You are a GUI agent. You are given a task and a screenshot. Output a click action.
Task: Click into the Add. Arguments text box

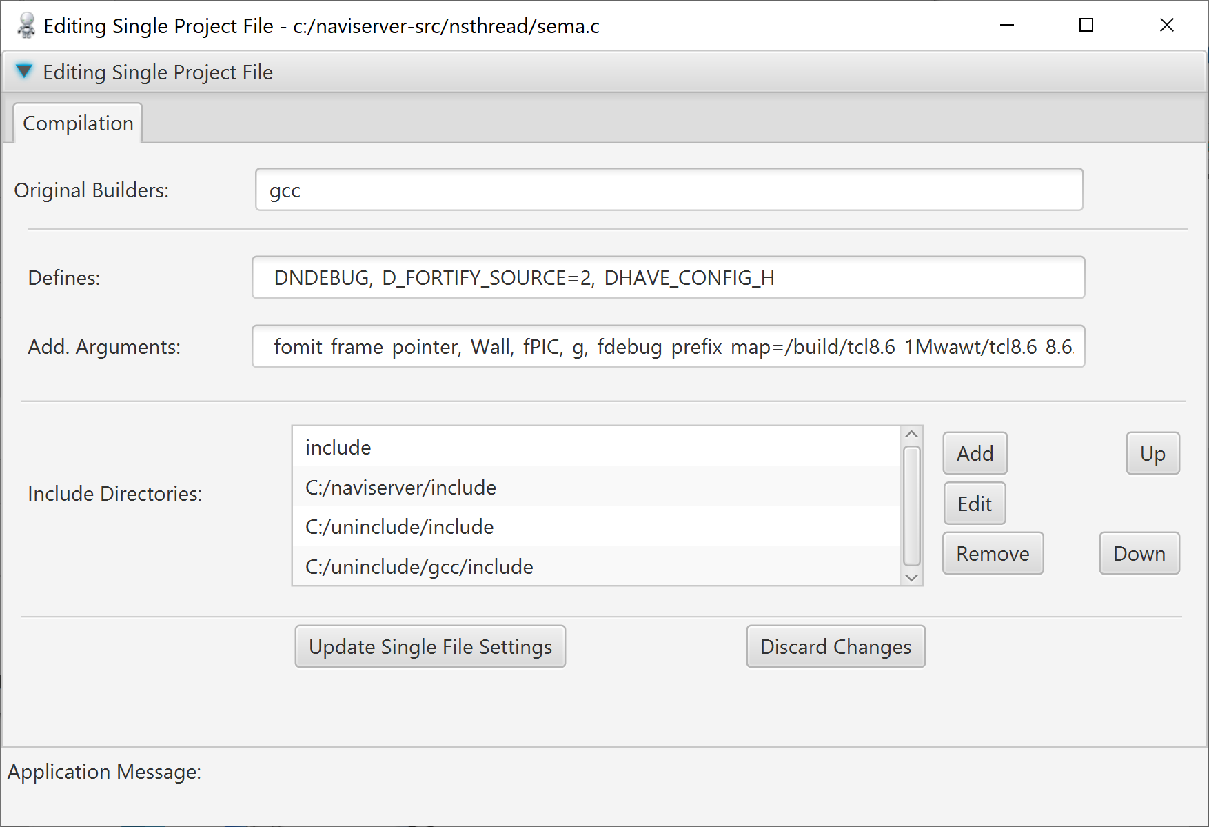pos(669,346)
